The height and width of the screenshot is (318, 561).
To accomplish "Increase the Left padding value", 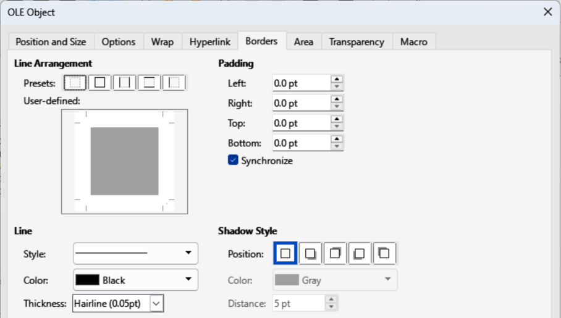I will 337,79.
